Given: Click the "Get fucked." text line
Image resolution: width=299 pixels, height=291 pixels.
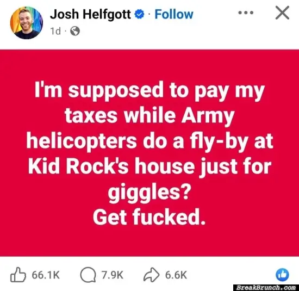Looking at the screenshot, I should 149,217.
